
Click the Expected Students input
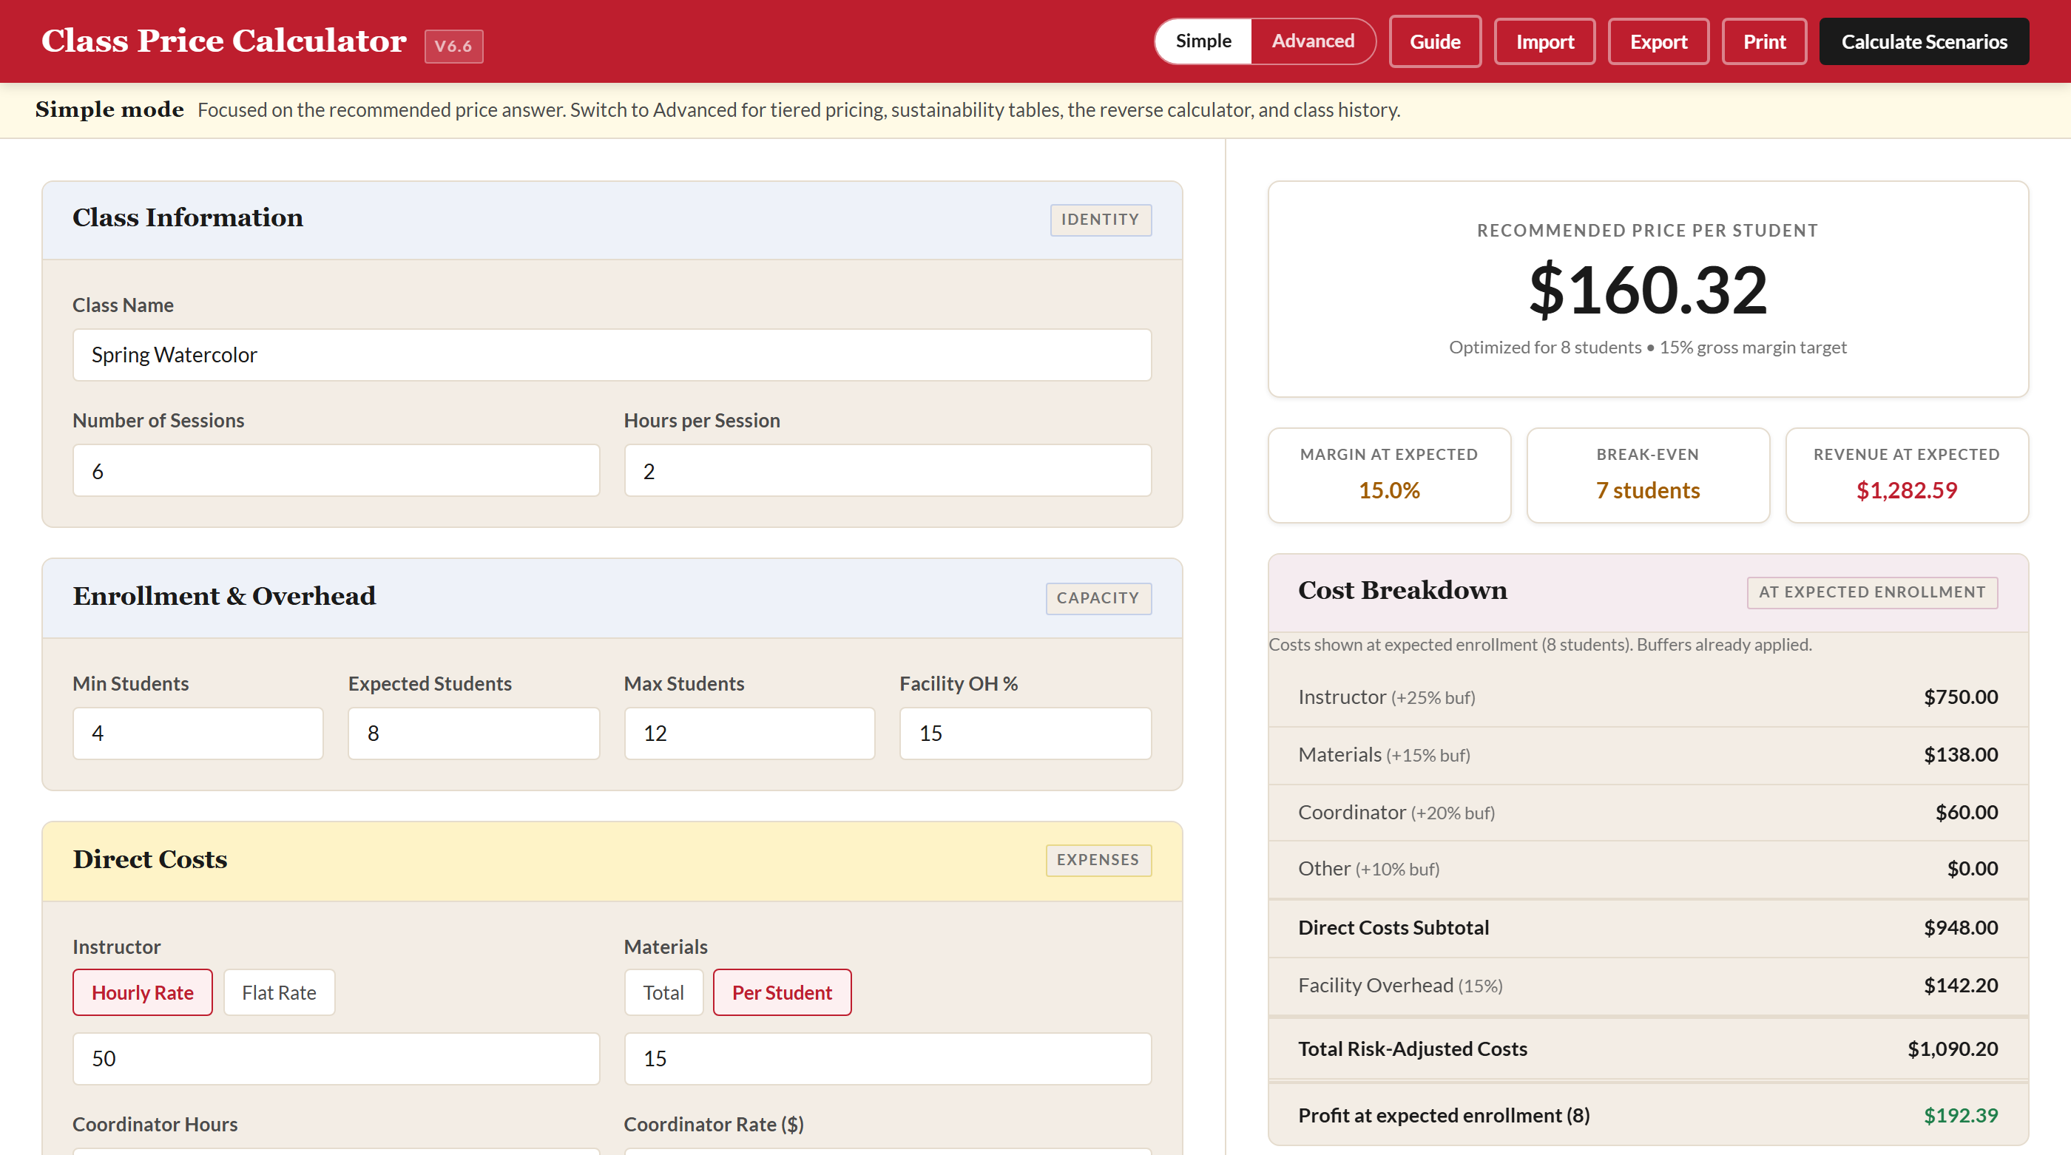[473, 733]
